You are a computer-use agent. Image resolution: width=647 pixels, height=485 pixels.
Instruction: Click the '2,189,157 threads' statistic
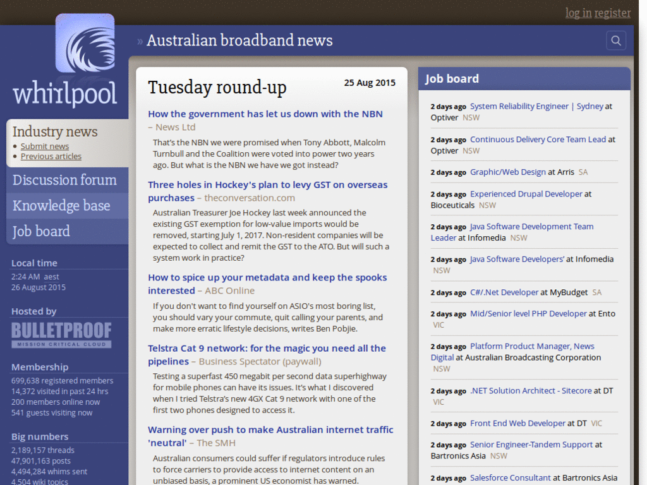point(43,450)
